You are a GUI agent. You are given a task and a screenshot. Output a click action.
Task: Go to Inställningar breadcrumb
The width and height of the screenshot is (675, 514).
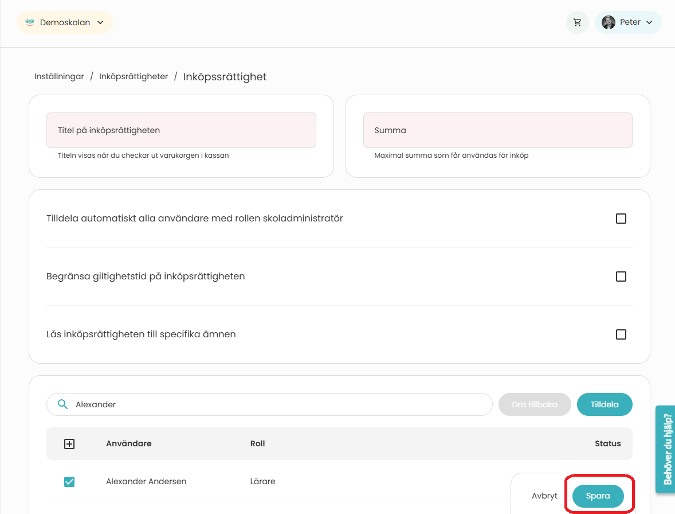tap(59, 76)
